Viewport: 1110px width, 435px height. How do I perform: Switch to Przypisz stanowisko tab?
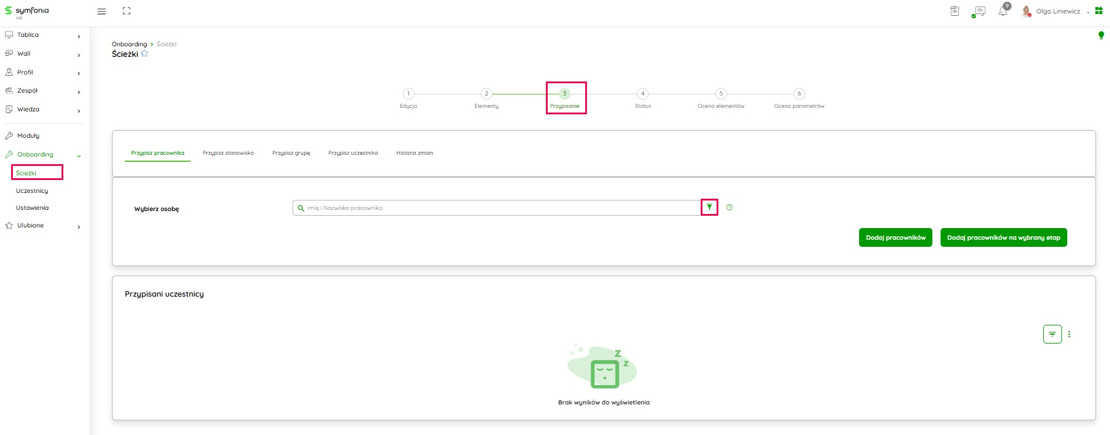228,153
